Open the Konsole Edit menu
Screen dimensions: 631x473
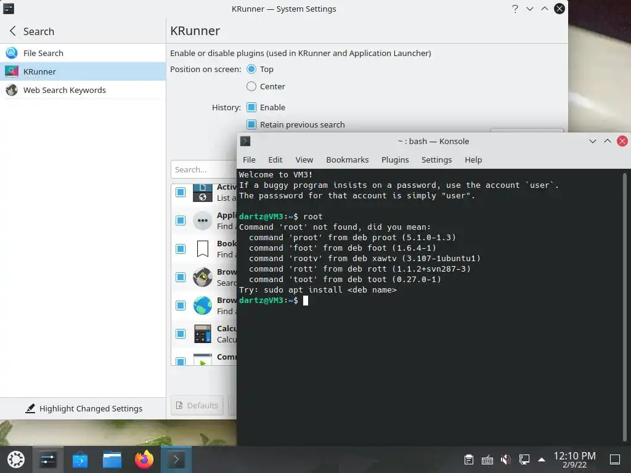click(x=275, y=160)
